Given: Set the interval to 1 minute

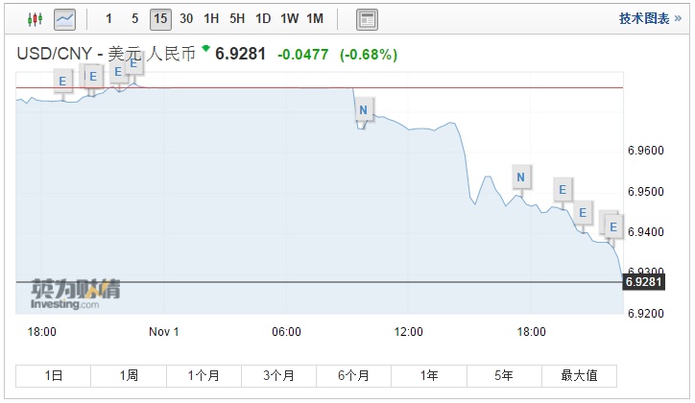Looking at the screenshot, I should click(108, 18).
